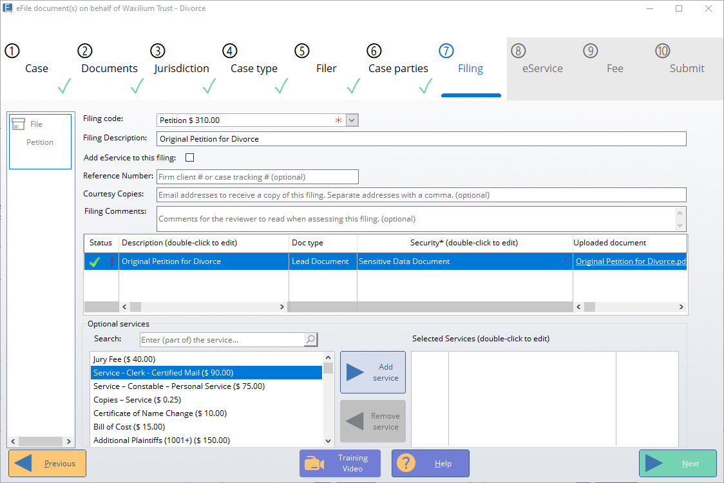This screenshot has height=483, width=724.
Task: Click the Help question mark icon
Action: [x=406, y=464]
